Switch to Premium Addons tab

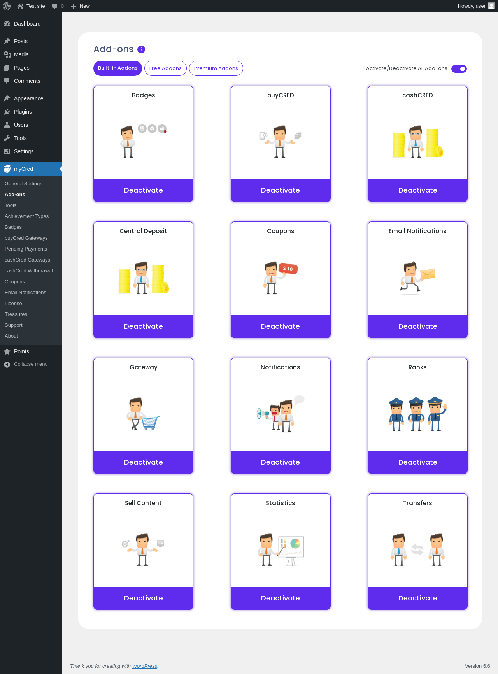pyautogui.click(x=216, y=68)
